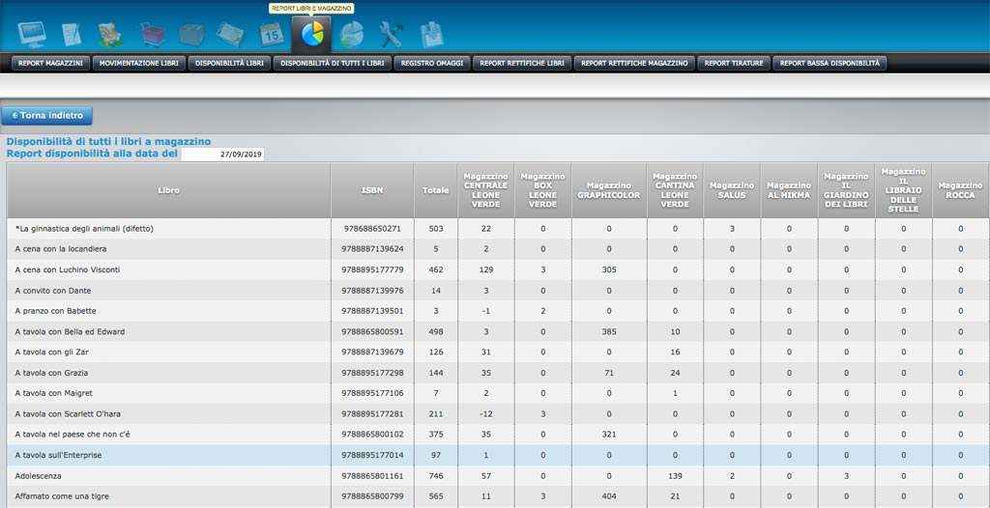The image size is (990, 508).
Task: Click Cantina value 139 for Adolescenza
Action: pyautogui.click(x=675, y=476)
